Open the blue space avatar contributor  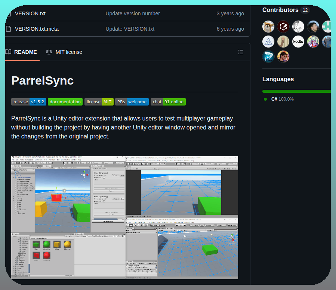(x=268, y=57)
